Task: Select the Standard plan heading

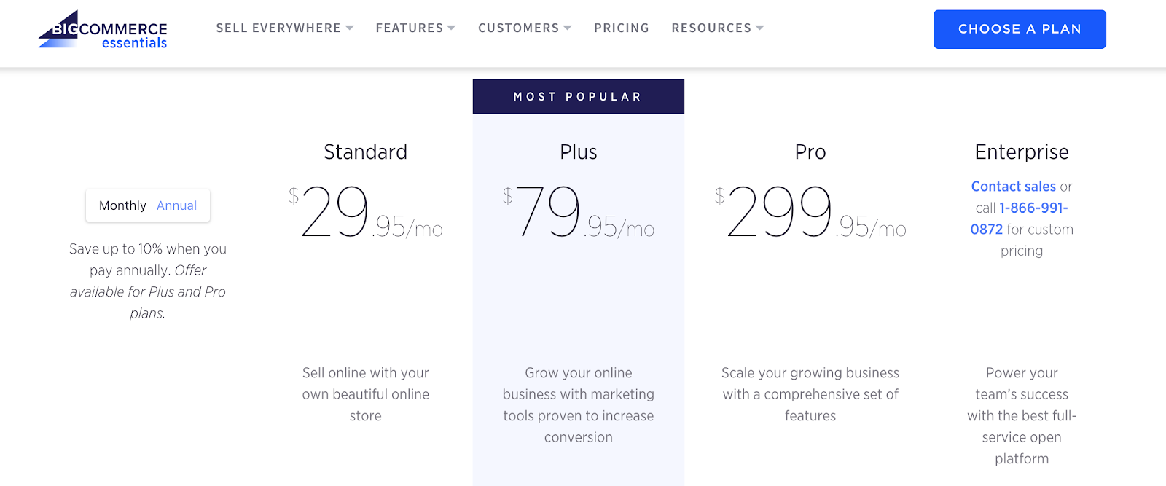Action: point(365,152)
